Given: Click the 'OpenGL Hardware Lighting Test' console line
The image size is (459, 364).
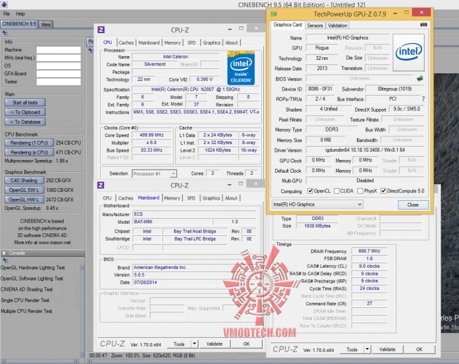Looking at the screenshot, I should tap(33, 268).
